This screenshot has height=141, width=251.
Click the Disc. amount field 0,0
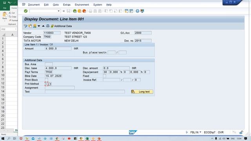click(x=116, y=68)
